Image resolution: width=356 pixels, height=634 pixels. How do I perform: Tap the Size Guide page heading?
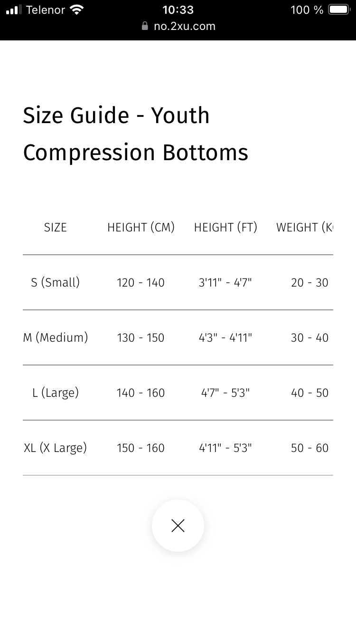tap(136, 134)
